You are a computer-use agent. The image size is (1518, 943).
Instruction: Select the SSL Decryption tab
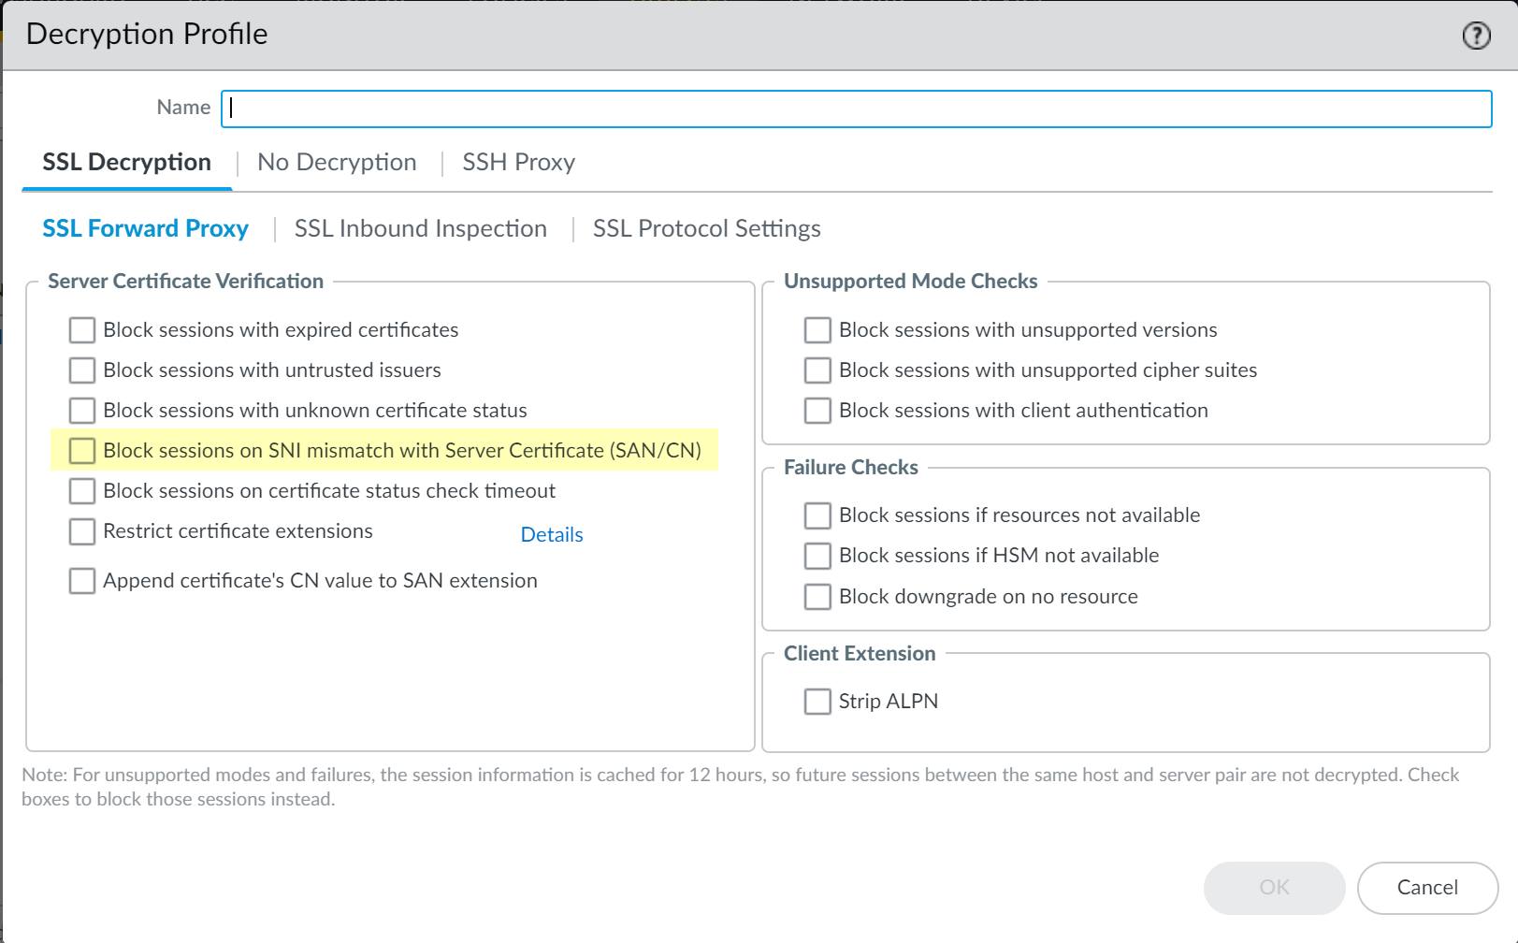coord(127,163)
